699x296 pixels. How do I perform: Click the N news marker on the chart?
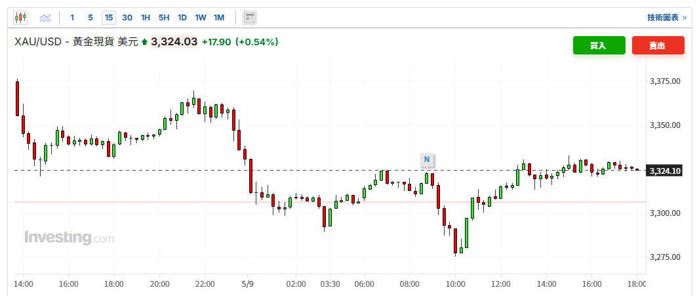click(x=427, y=159)
